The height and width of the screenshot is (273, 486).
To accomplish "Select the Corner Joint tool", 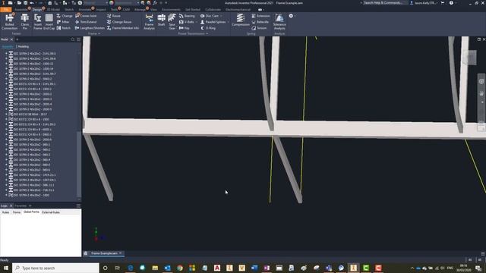I will click(86, 16).
